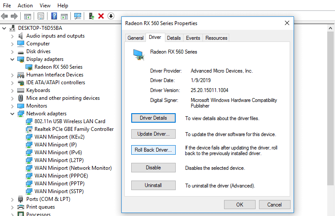Switch to the Details tab
The height and width of the screenshot is (216, 335).
pyautogui.click(x=174, y=38)
